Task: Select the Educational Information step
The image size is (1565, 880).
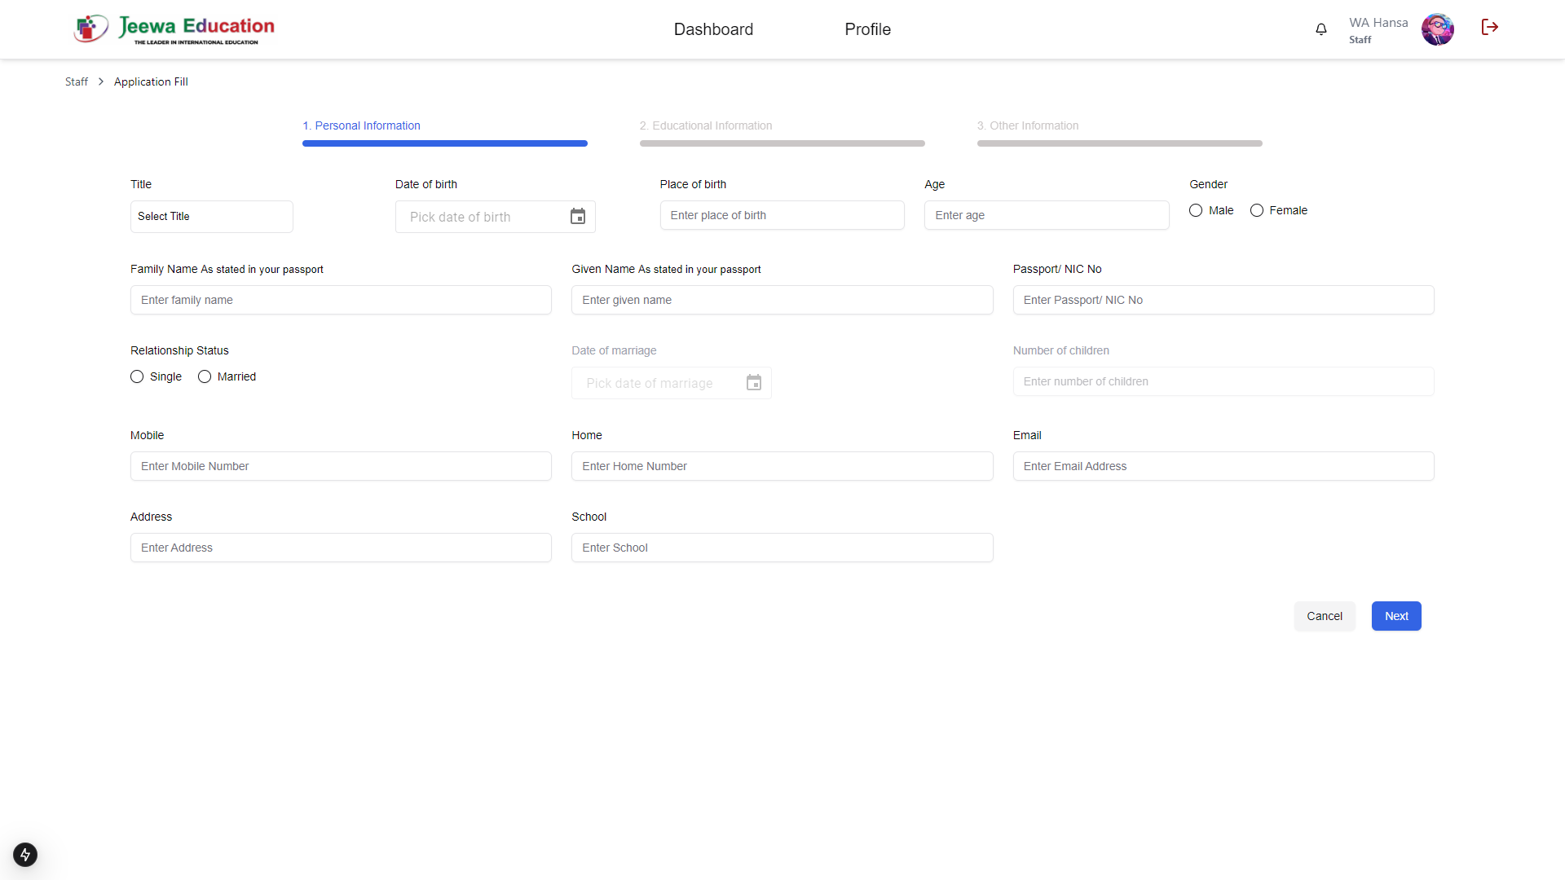Action: tap(706, 125)
